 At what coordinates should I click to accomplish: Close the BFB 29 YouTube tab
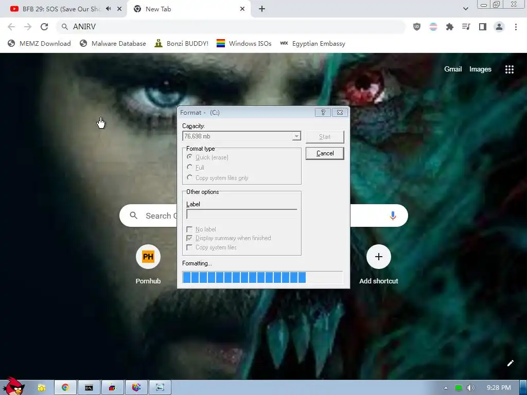click(119, 9)
